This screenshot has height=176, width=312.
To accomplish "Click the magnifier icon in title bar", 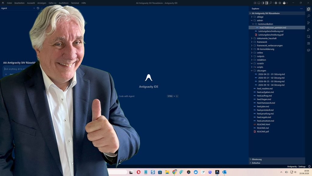I will (x=271, y=3).
